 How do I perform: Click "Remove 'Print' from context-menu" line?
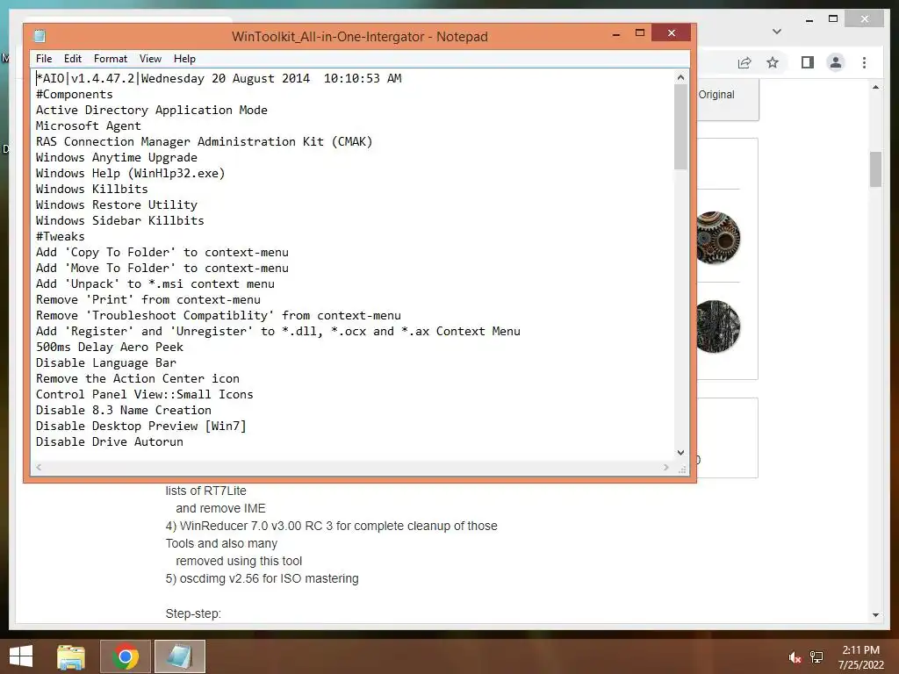[147, 300]
